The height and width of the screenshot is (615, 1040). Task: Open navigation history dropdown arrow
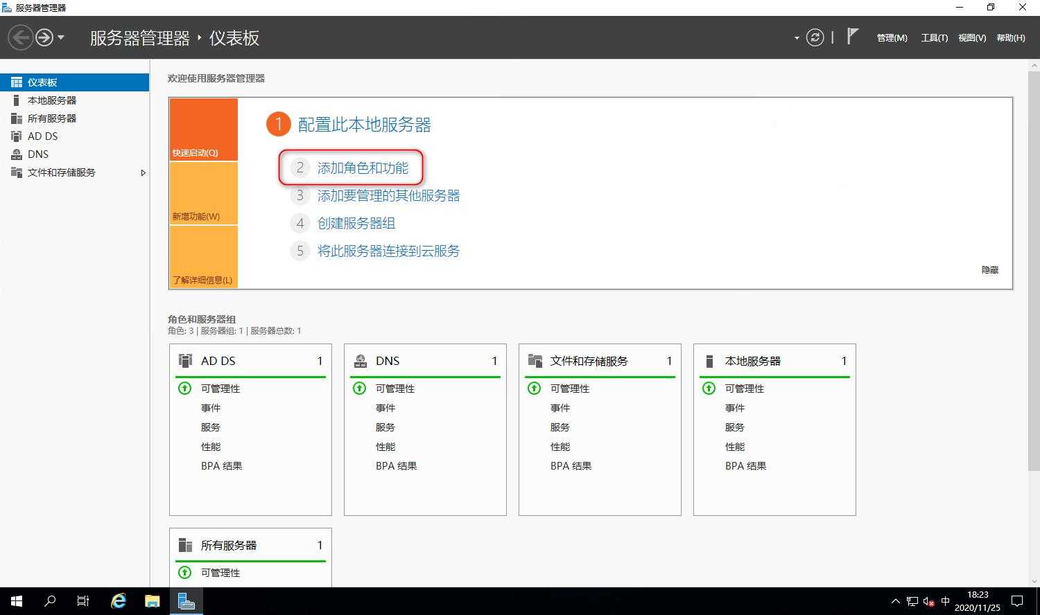point(61,37)
